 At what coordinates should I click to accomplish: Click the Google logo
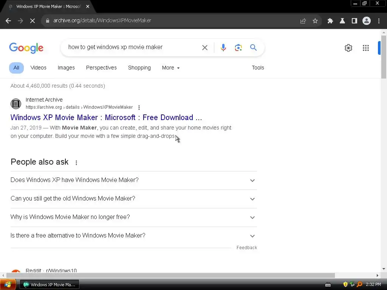26,48
